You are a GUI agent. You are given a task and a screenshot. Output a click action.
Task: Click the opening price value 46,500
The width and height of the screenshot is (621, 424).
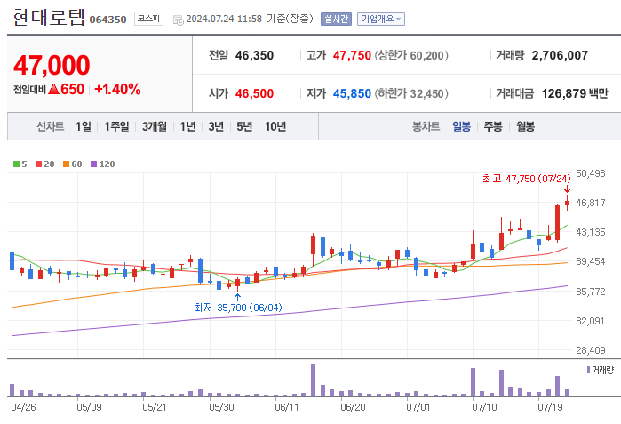pos(254,93)
